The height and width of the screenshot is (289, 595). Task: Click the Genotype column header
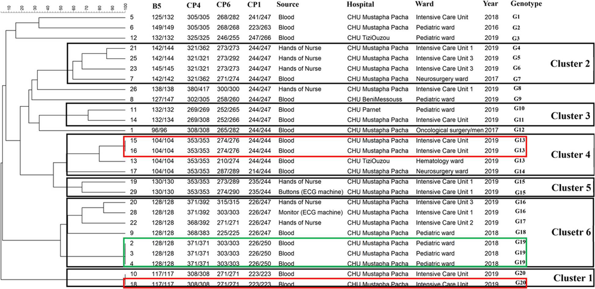click(526, 4)
